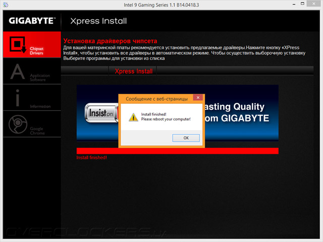Click the 'Insist on' banner button
This screenshot has width=323, height=242.
[101, 113]
